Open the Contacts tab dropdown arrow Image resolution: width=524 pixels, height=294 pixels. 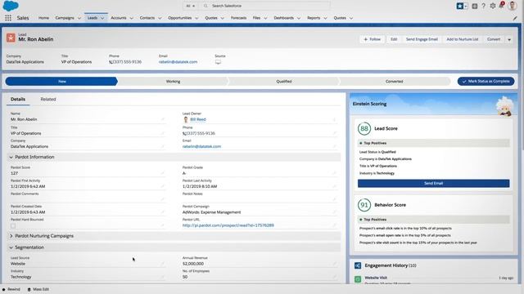pyautogui.click(x=160, y=18)
